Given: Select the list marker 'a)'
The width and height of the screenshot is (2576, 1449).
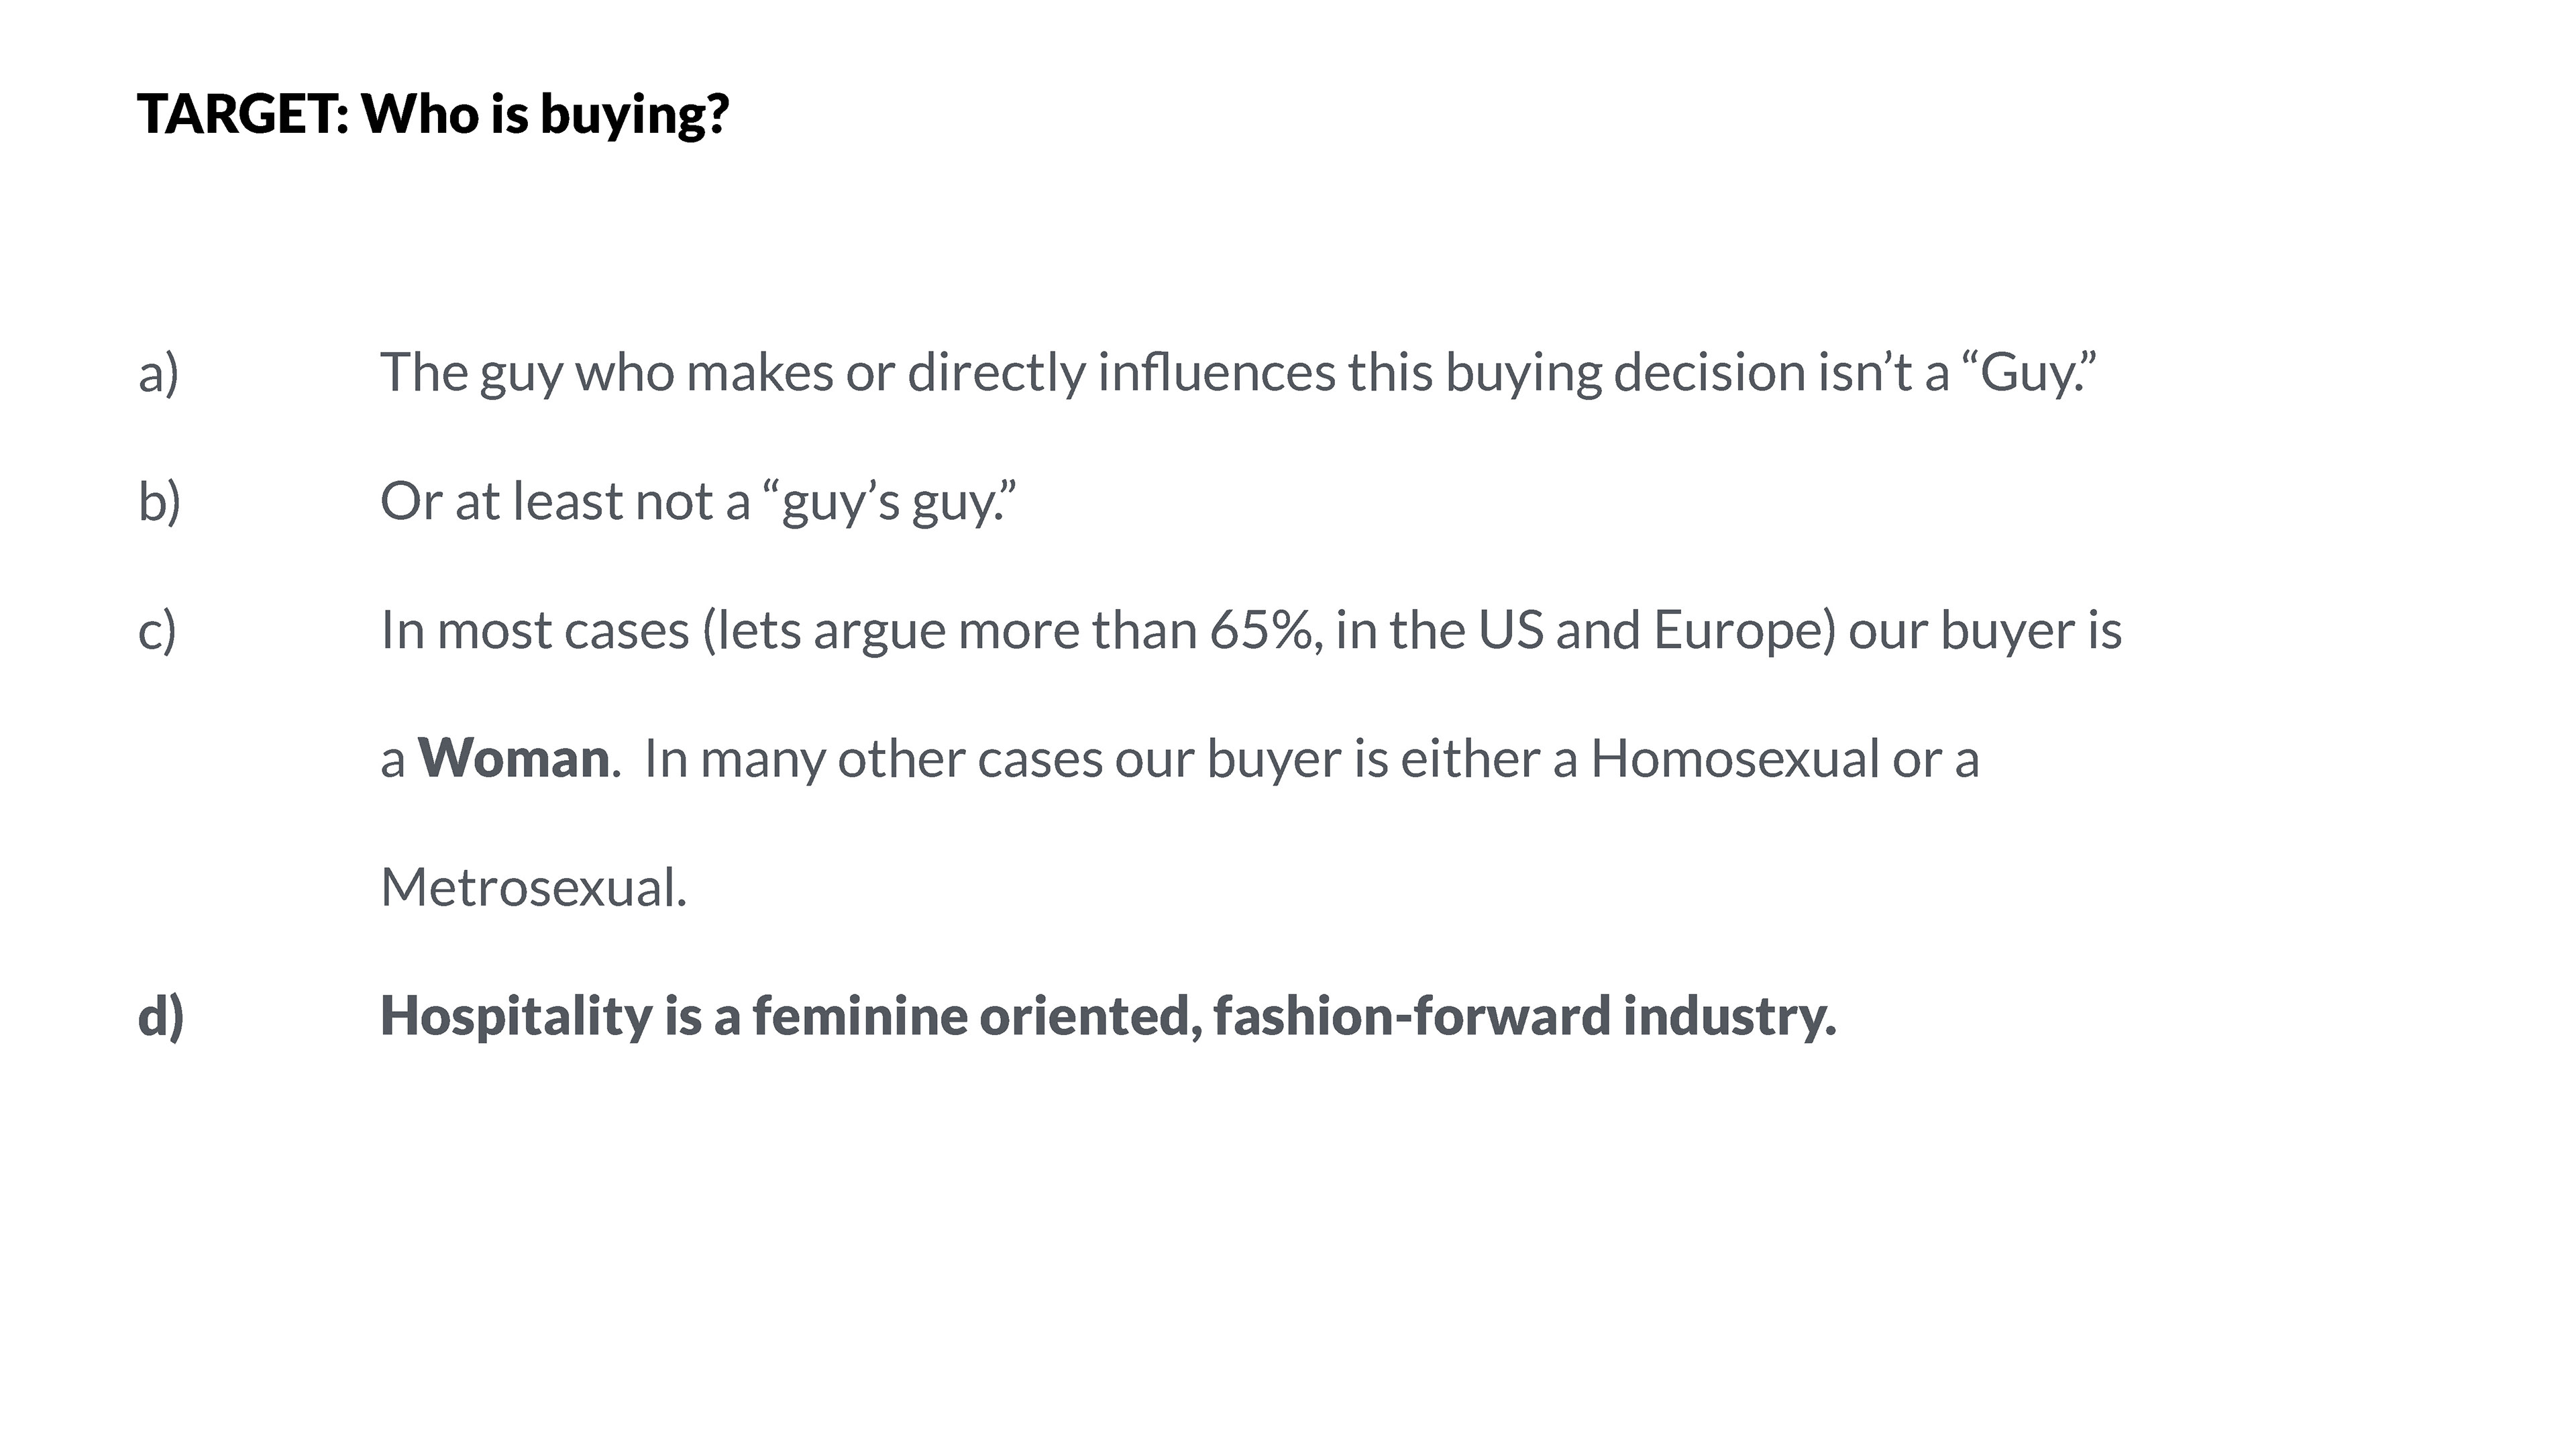Looking at the screenshot, I should 158,373.
